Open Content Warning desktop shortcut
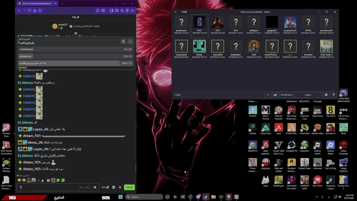 tap(6, 165)
